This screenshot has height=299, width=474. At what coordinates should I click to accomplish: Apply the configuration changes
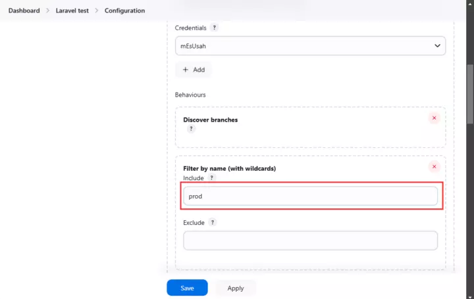tap(236, 288)
